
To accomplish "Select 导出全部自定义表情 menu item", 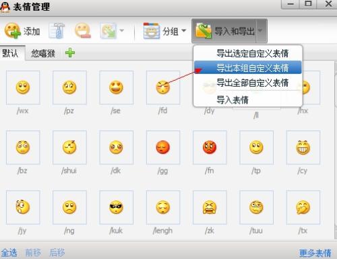I will point(248,83).
